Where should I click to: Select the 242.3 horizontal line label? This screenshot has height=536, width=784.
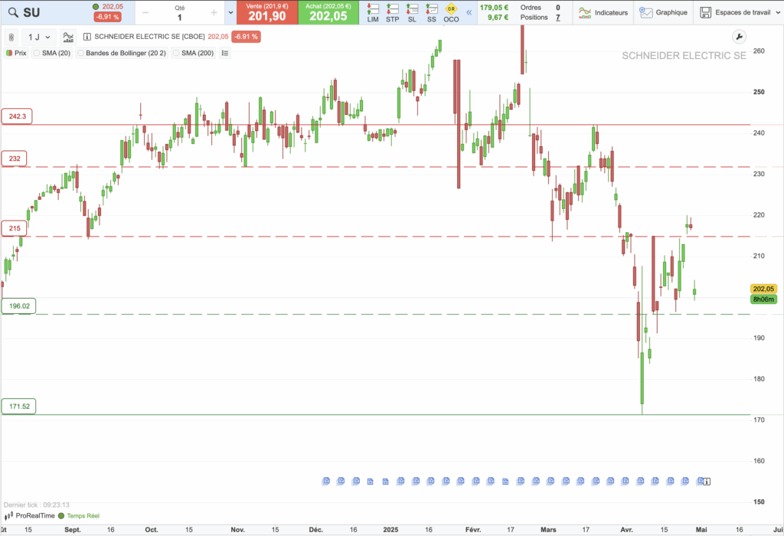(x=17, y=116)
